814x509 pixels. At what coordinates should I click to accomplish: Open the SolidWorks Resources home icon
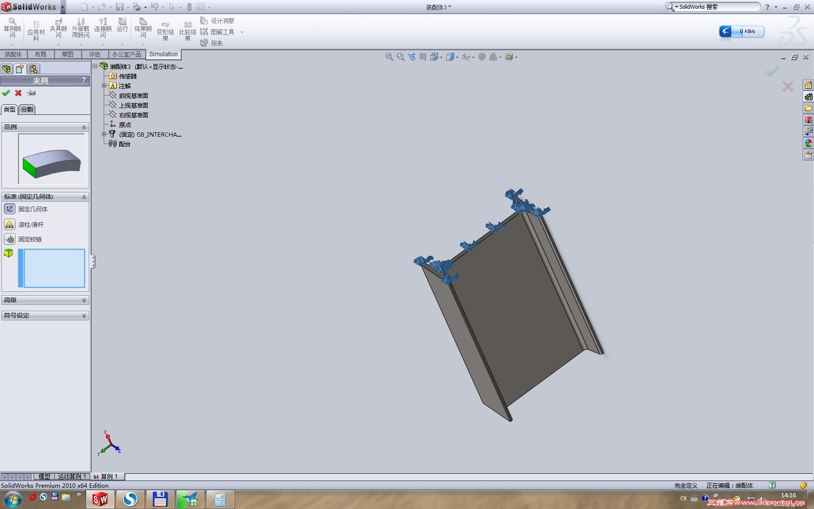pyautogui.click(x=808, y=85)
